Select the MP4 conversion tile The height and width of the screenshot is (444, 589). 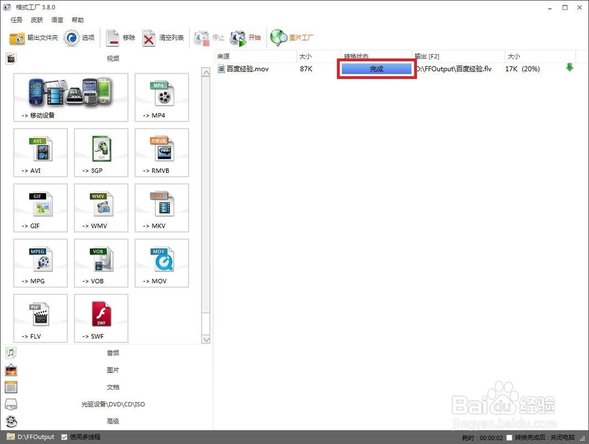(x=162, y=97)
